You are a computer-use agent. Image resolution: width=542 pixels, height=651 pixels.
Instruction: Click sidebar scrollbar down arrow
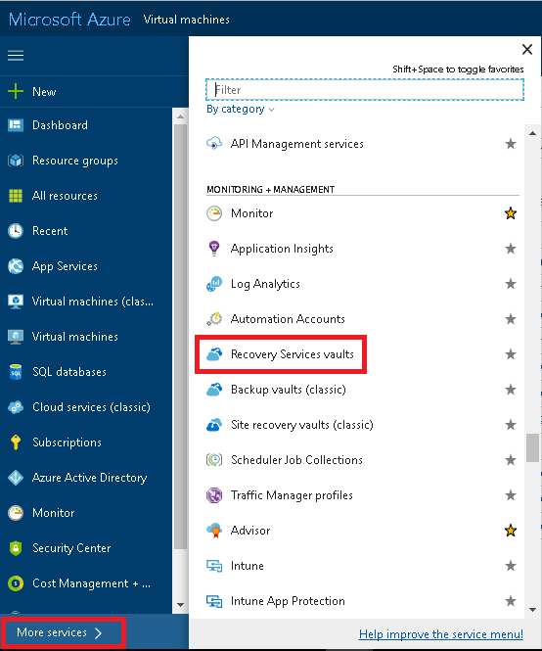pos(180,605)
